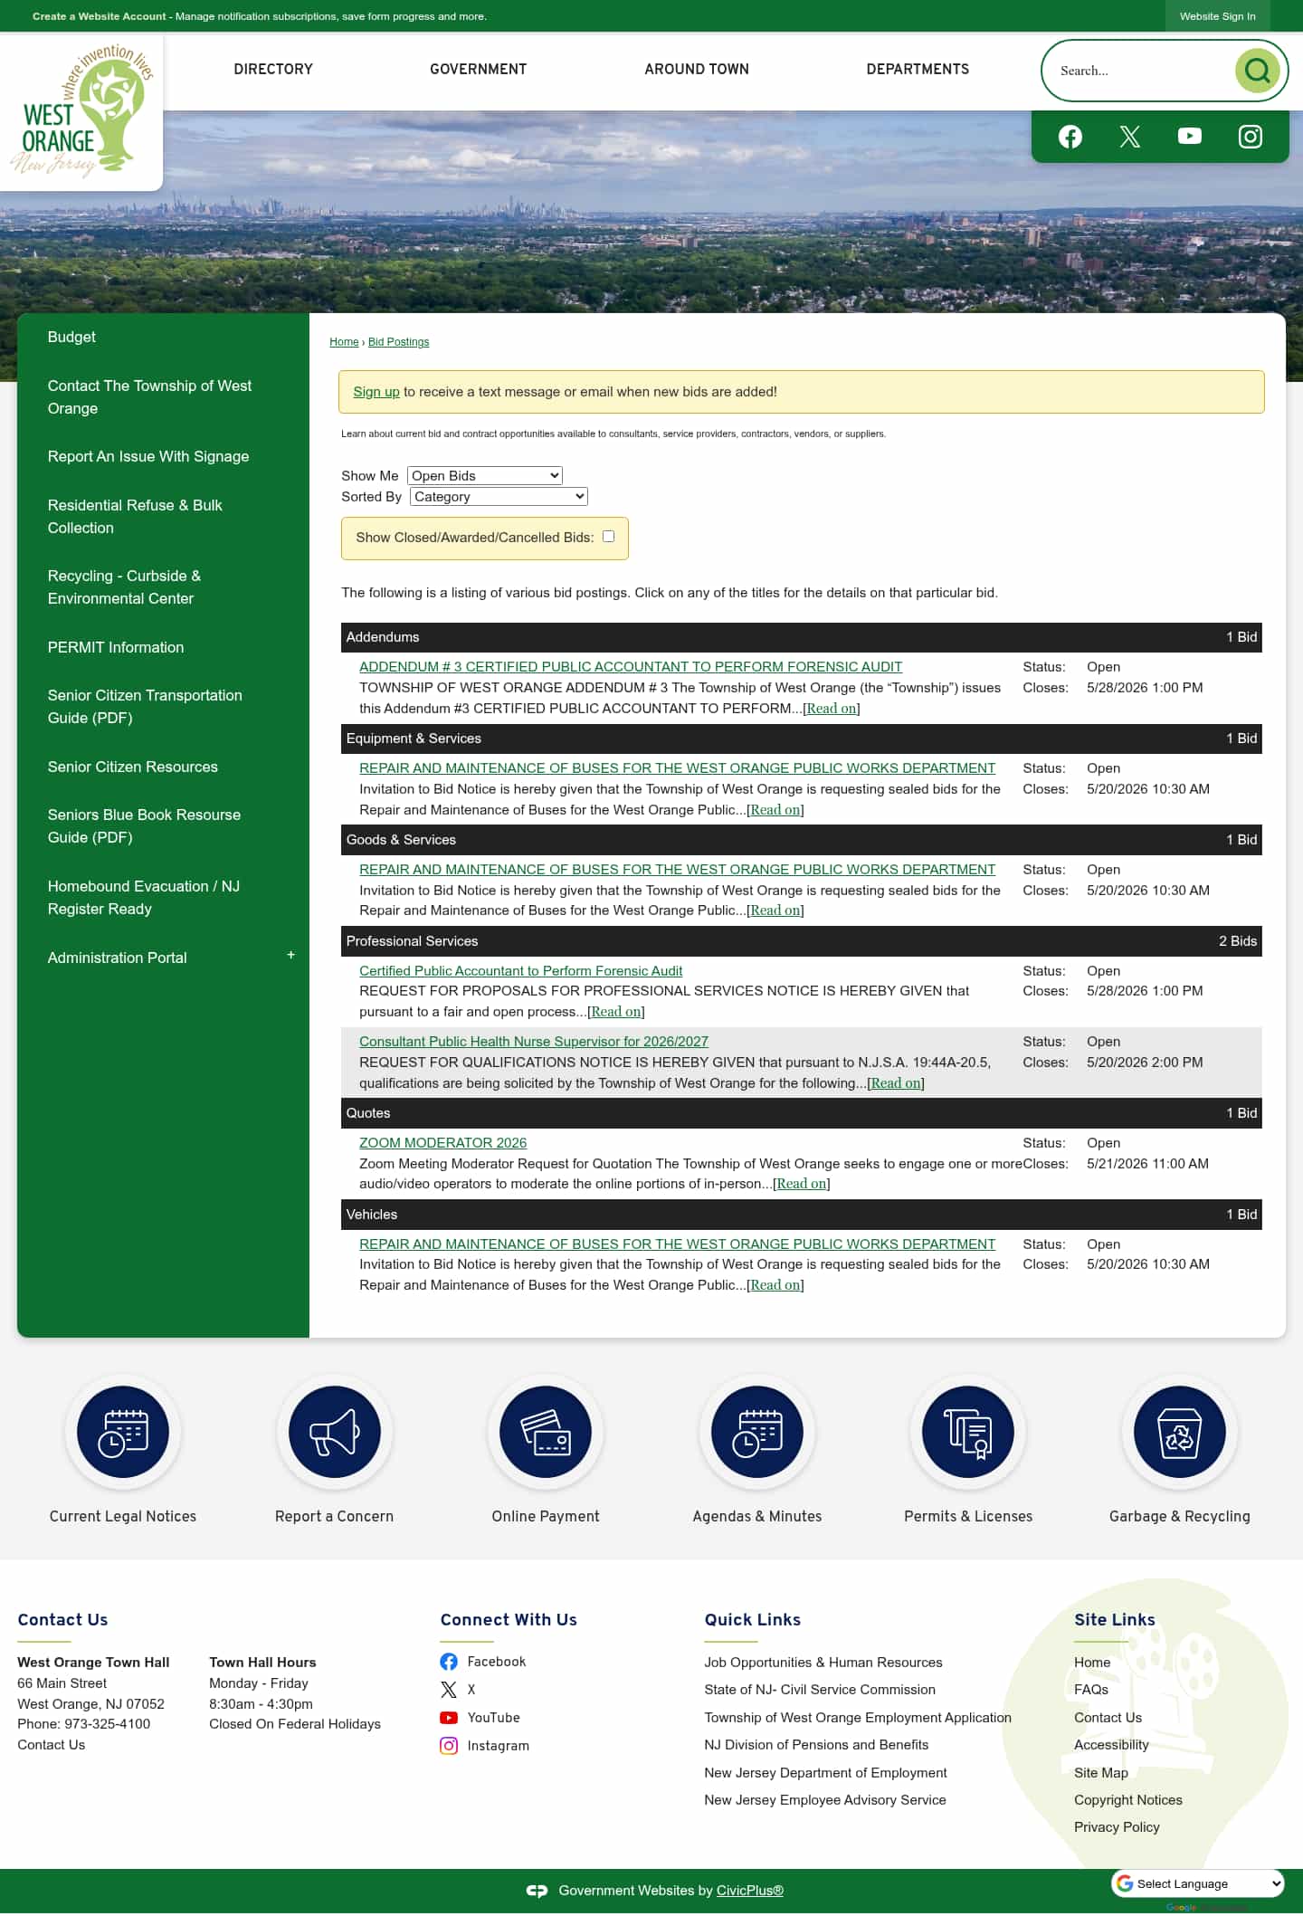Select PERMIT Information in the sidebar
Image resolution: width=1303 pixels, height=1916 pixels.
[x=116, y=647]
